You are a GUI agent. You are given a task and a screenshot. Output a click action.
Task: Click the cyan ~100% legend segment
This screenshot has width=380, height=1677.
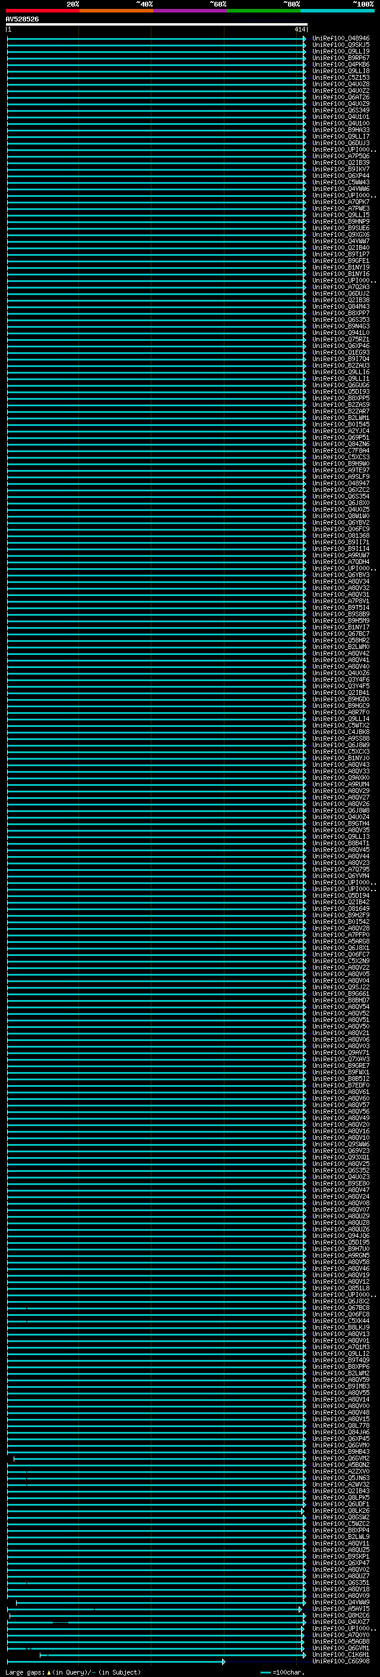click(337, 11)
